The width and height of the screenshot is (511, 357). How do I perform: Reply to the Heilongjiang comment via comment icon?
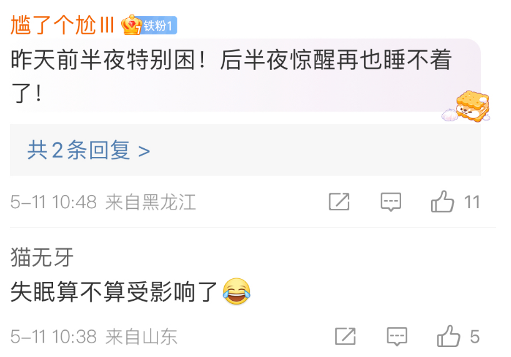(x=390, y=202)
